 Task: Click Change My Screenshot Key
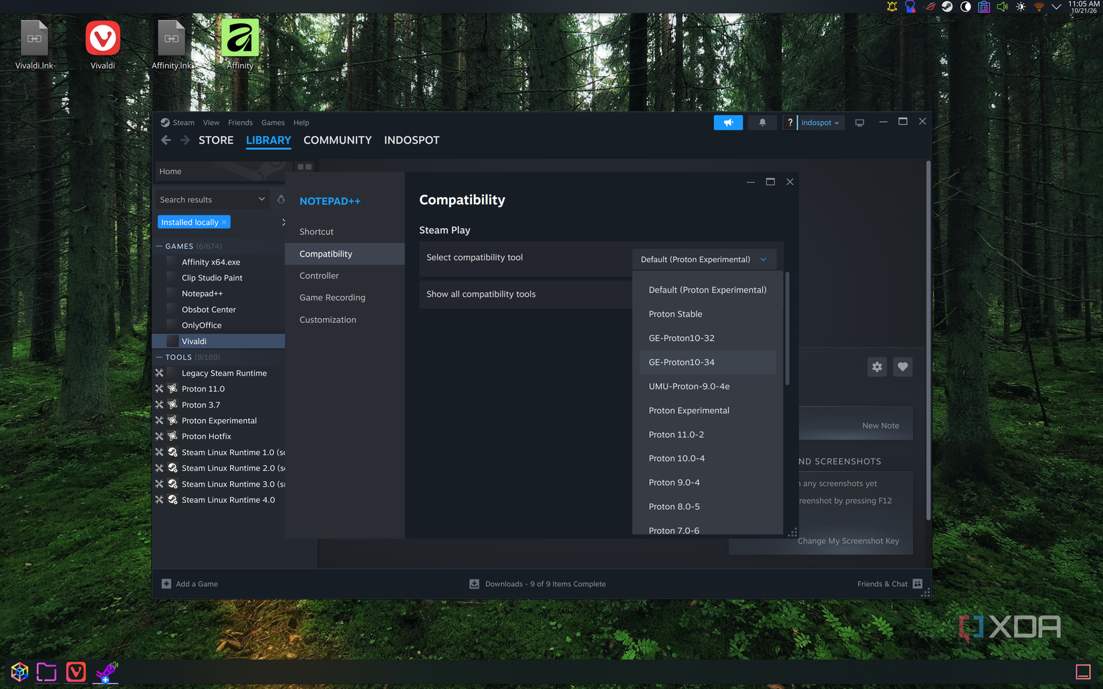848,541
